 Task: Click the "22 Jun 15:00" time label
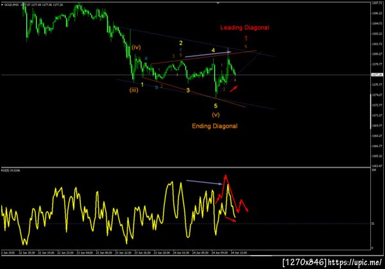(x=27, y=252)
